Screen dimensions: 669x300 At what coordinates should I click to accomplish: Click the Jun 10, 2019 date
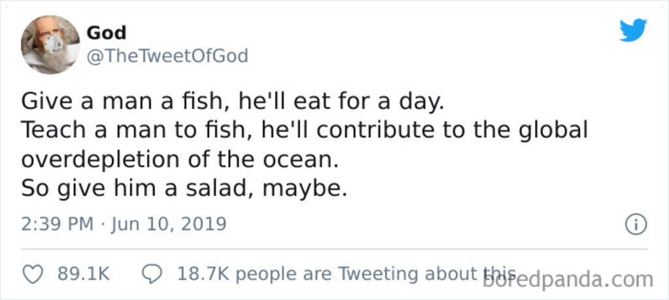coord(168,224)
